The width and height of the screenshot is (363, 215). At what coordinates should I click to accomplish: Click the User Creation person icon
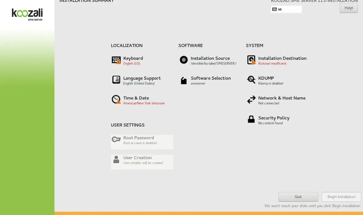(116, 160)
